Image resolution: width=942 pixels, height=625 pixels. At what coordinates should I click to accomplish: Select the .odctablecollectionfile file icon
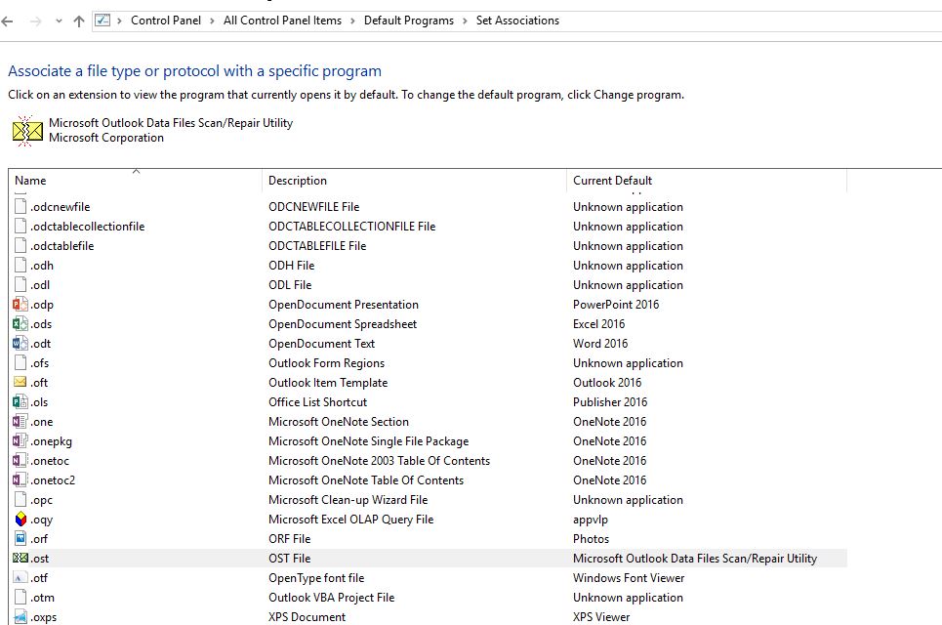(x=20, y=226)
